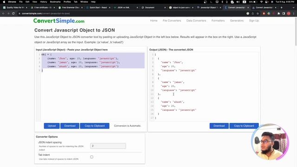
Task: Open the File Converters dropdown
Action: [172, 20]
